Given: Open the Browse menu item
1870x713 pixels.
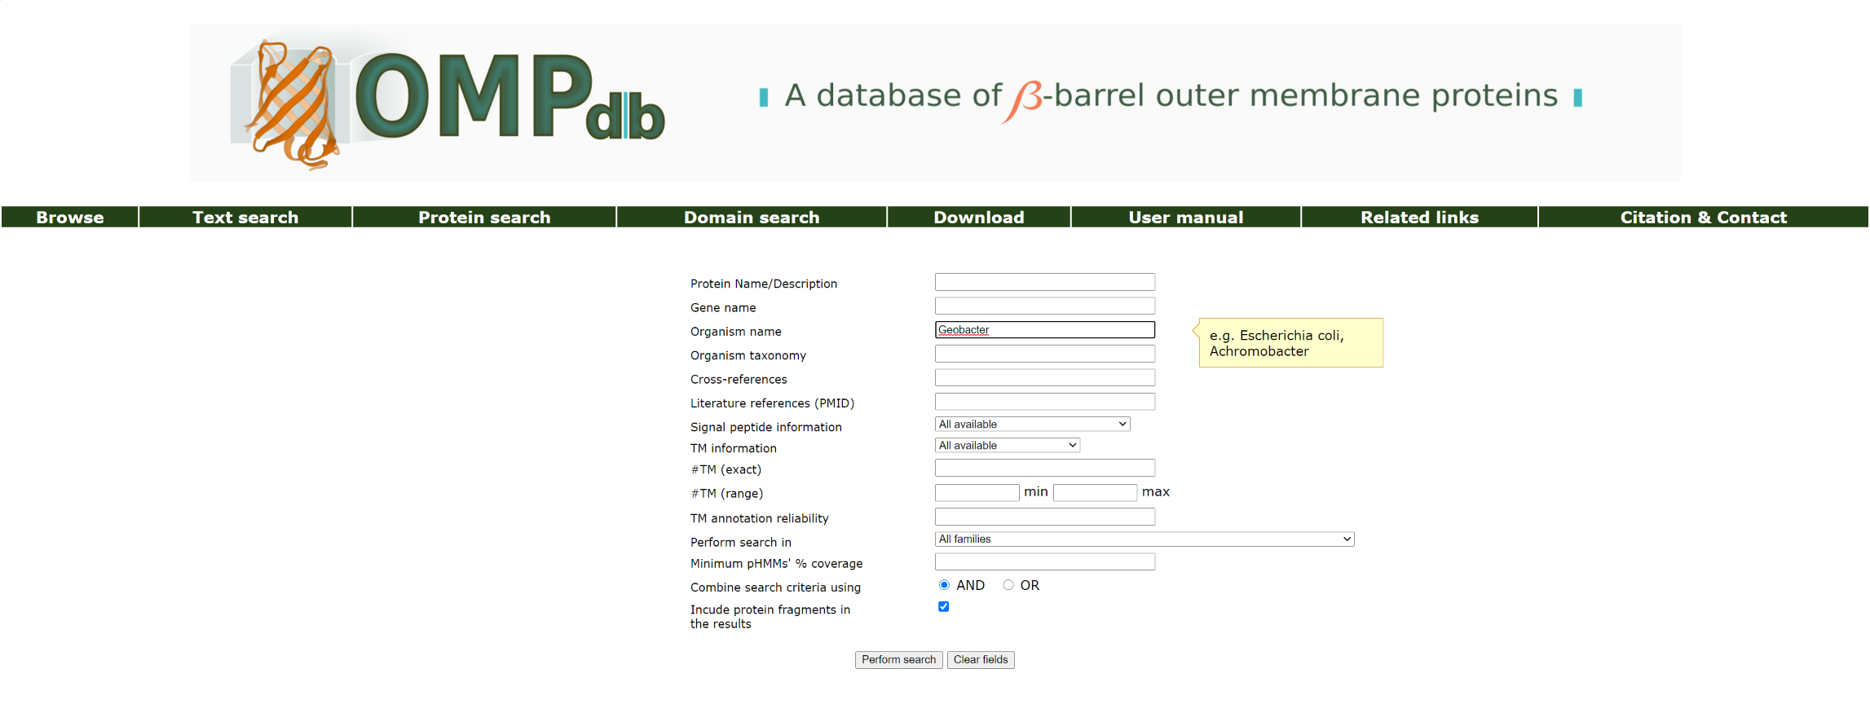Looking at the screenshot, I should 70,218.
